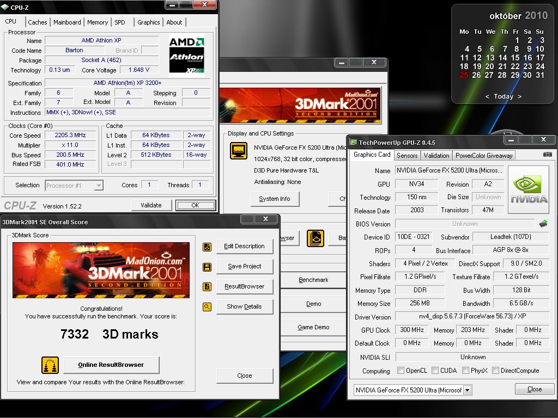The height and width of the screenshot is (418, 558).
Task: Click the Close button in GPU-Z
Action: (535, 389)
